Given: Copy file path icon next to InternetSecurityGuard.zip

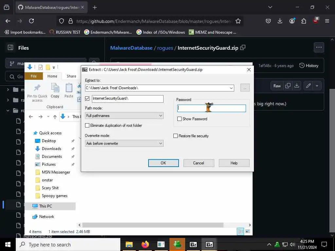Looking at the screenshot, I should click(x=243, y=47).
